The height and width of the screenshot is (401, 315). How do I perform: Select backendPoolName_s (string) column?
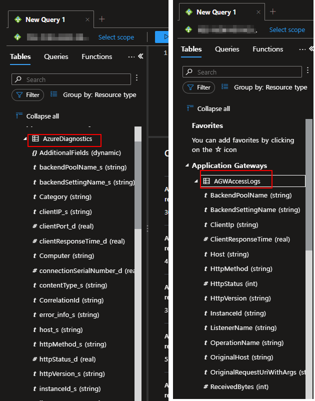[x=80, y=167]
